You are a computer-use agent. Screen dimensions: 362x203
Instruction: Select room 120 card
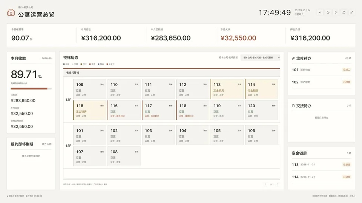pos(261,110)
